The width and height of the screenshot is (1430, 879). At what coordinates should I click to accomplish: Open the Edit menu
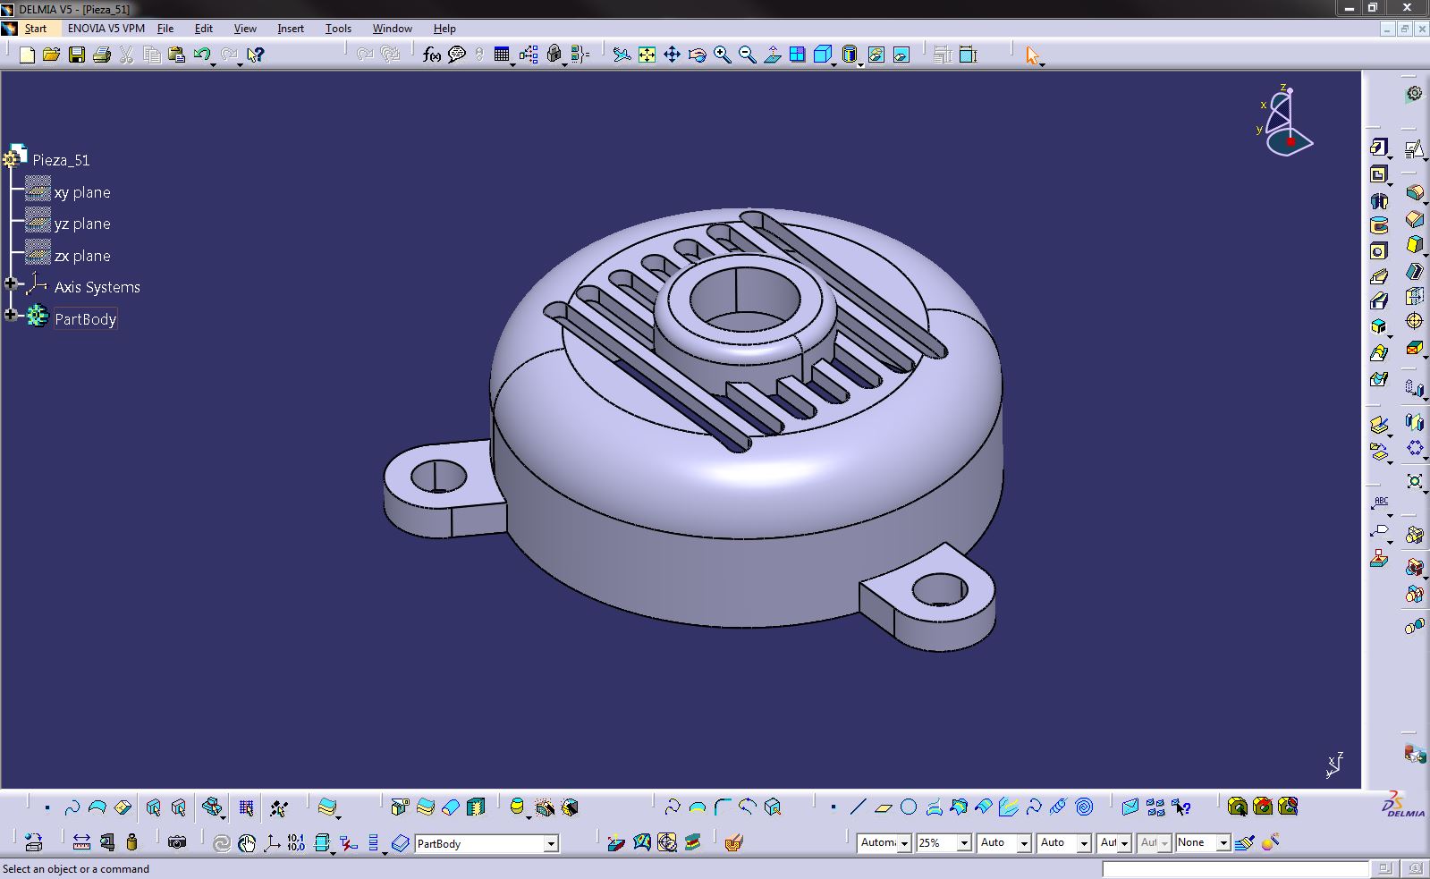coord(203,29)
